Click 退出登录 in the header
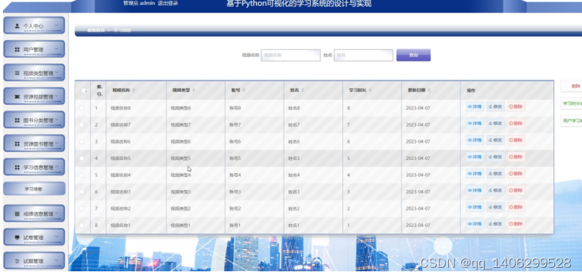The image size is (582, 277). 168,4
